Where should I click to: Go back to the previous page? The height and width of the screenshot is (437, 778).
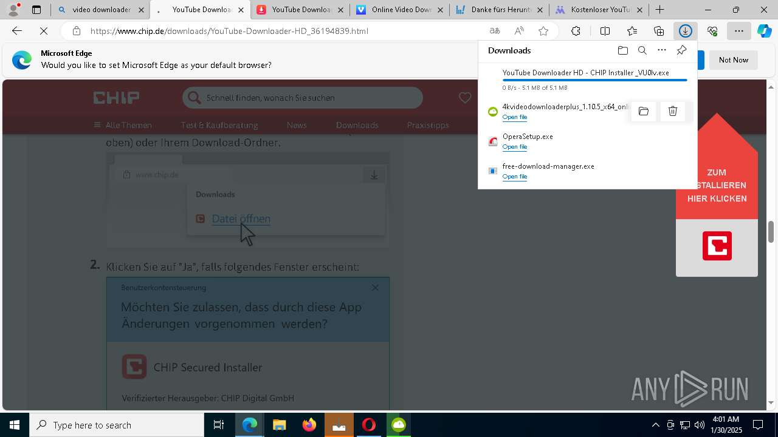click(x=17, y=31)
